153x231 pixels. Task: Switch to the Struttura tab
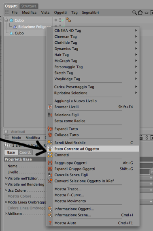(29, 6)
